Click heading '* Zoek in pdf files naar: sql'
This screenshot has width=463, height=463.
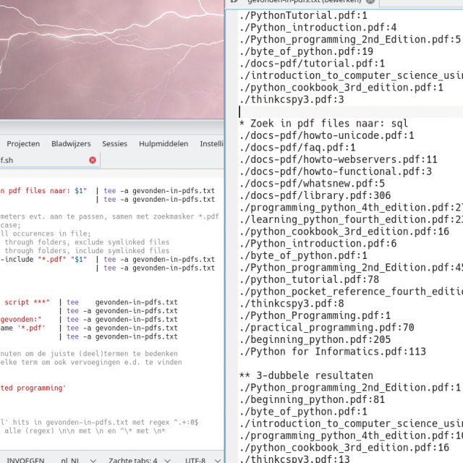click(x=323, y=124)
